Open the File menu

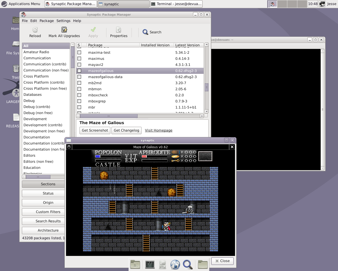pos(25,21)
